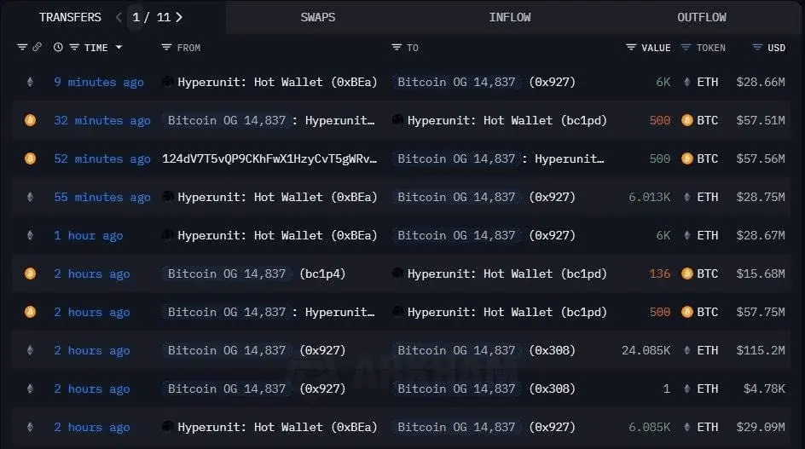Expand the TIME sort dropdown arrow

click(119, 47)
